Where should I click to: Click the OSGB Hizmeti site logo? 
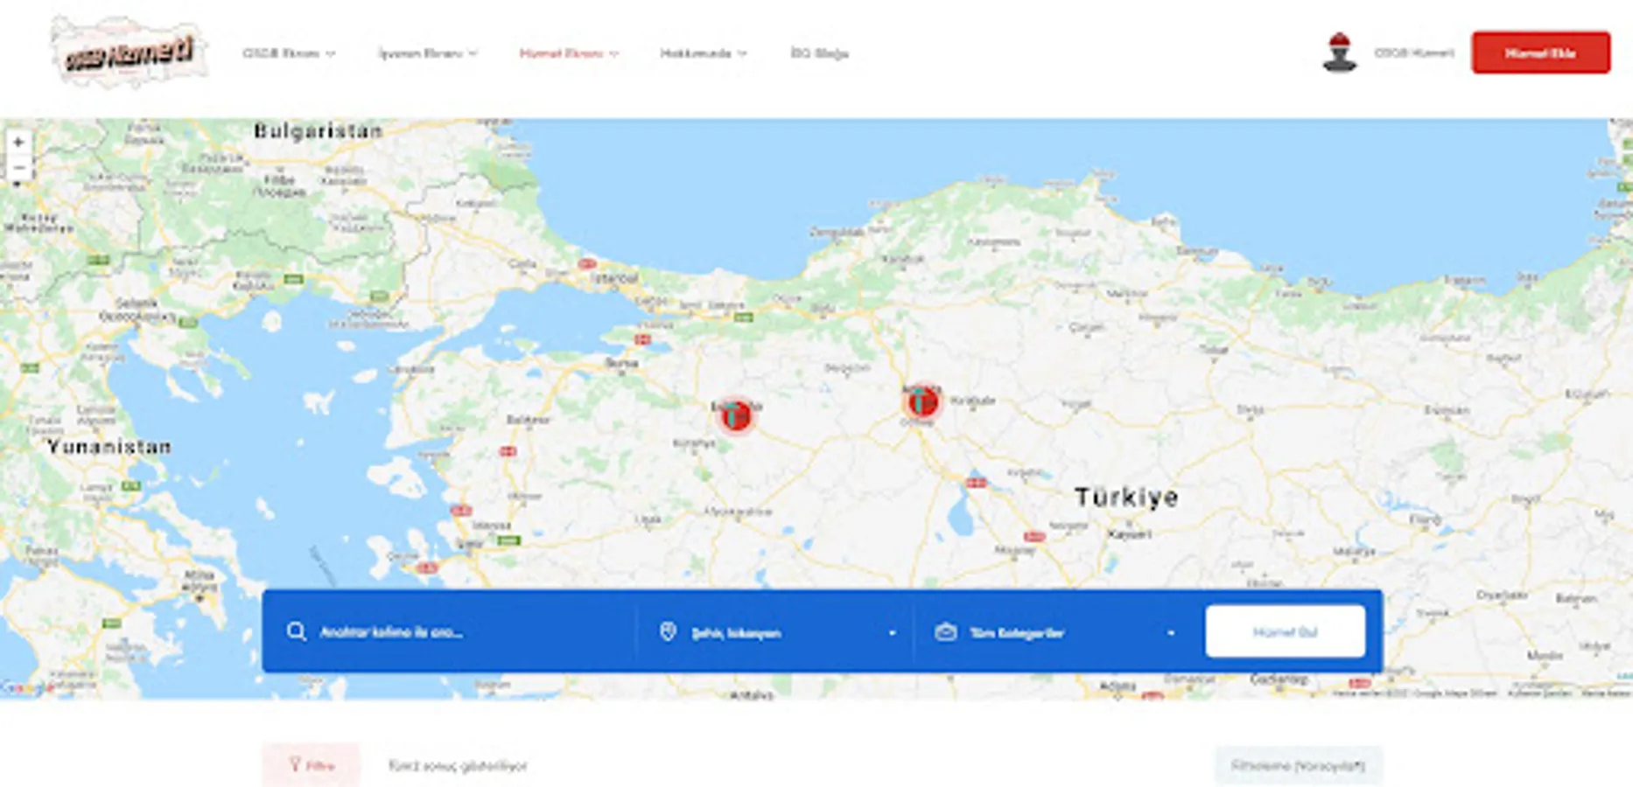pos(130,52)
